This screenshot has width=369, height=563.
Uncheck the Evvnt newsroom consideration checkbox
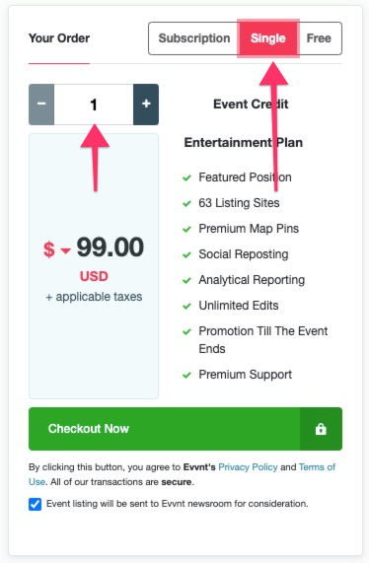coord(35,504)
